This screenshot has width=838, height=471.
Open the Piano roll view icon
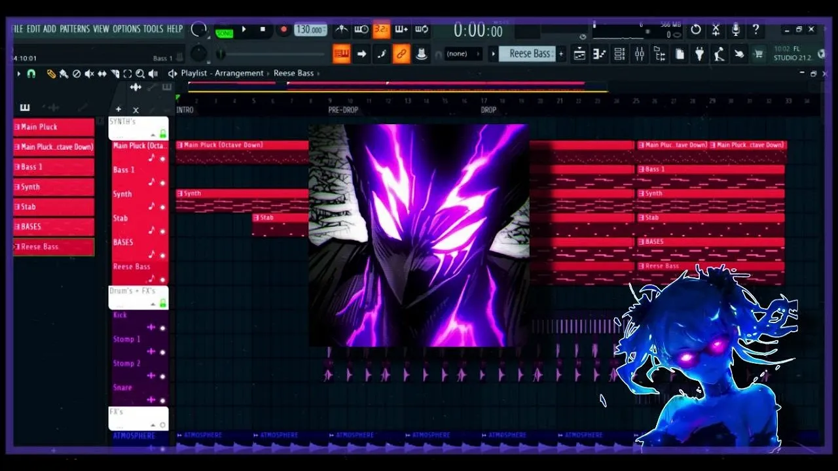pos(599,54)
